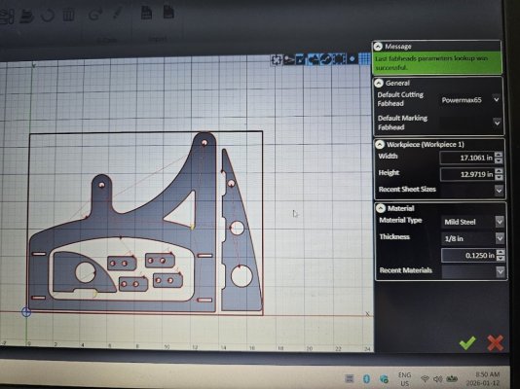Click the red X to cancel
Screen dimensions: 520x389
pyautogui.click(x=496, y=342)
